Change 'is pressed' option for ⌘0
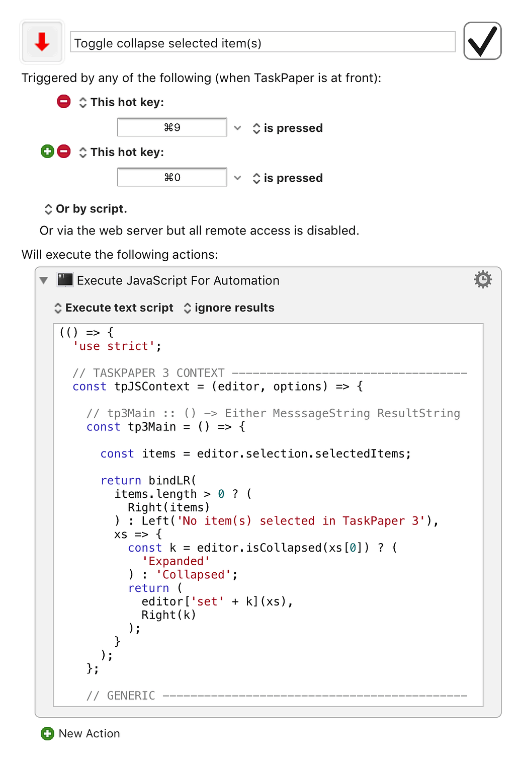The image size is (521, 759). coord(288,178)
